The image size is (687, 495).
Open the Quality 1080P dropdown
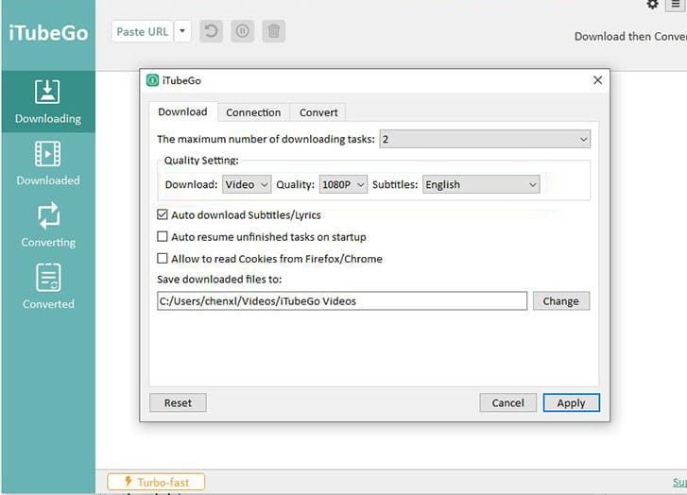pos(343,184)
